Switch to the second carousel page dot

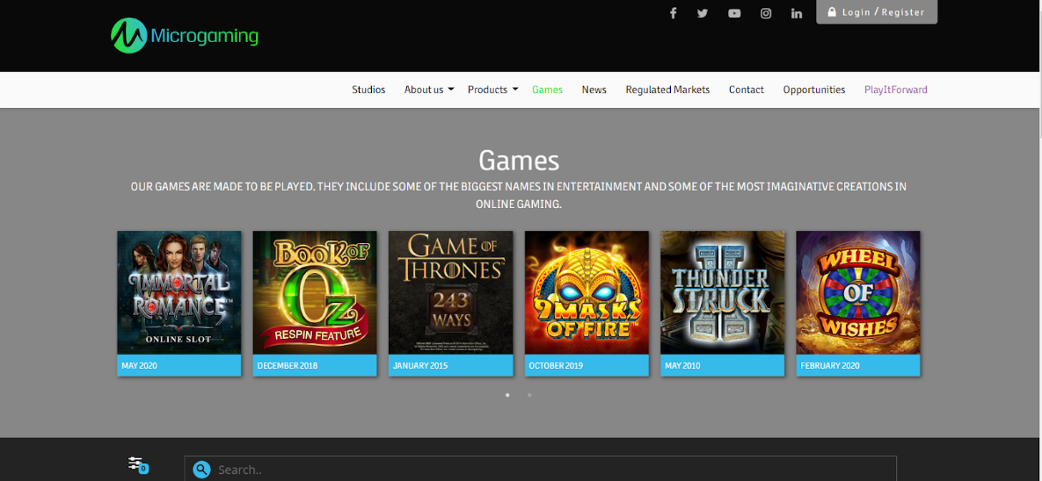(x=529, y=395)
